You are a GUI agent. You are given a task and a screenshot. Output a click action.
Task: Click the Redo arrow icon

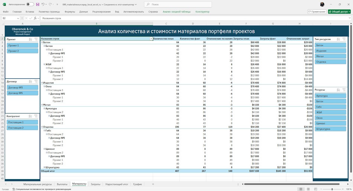50,4
